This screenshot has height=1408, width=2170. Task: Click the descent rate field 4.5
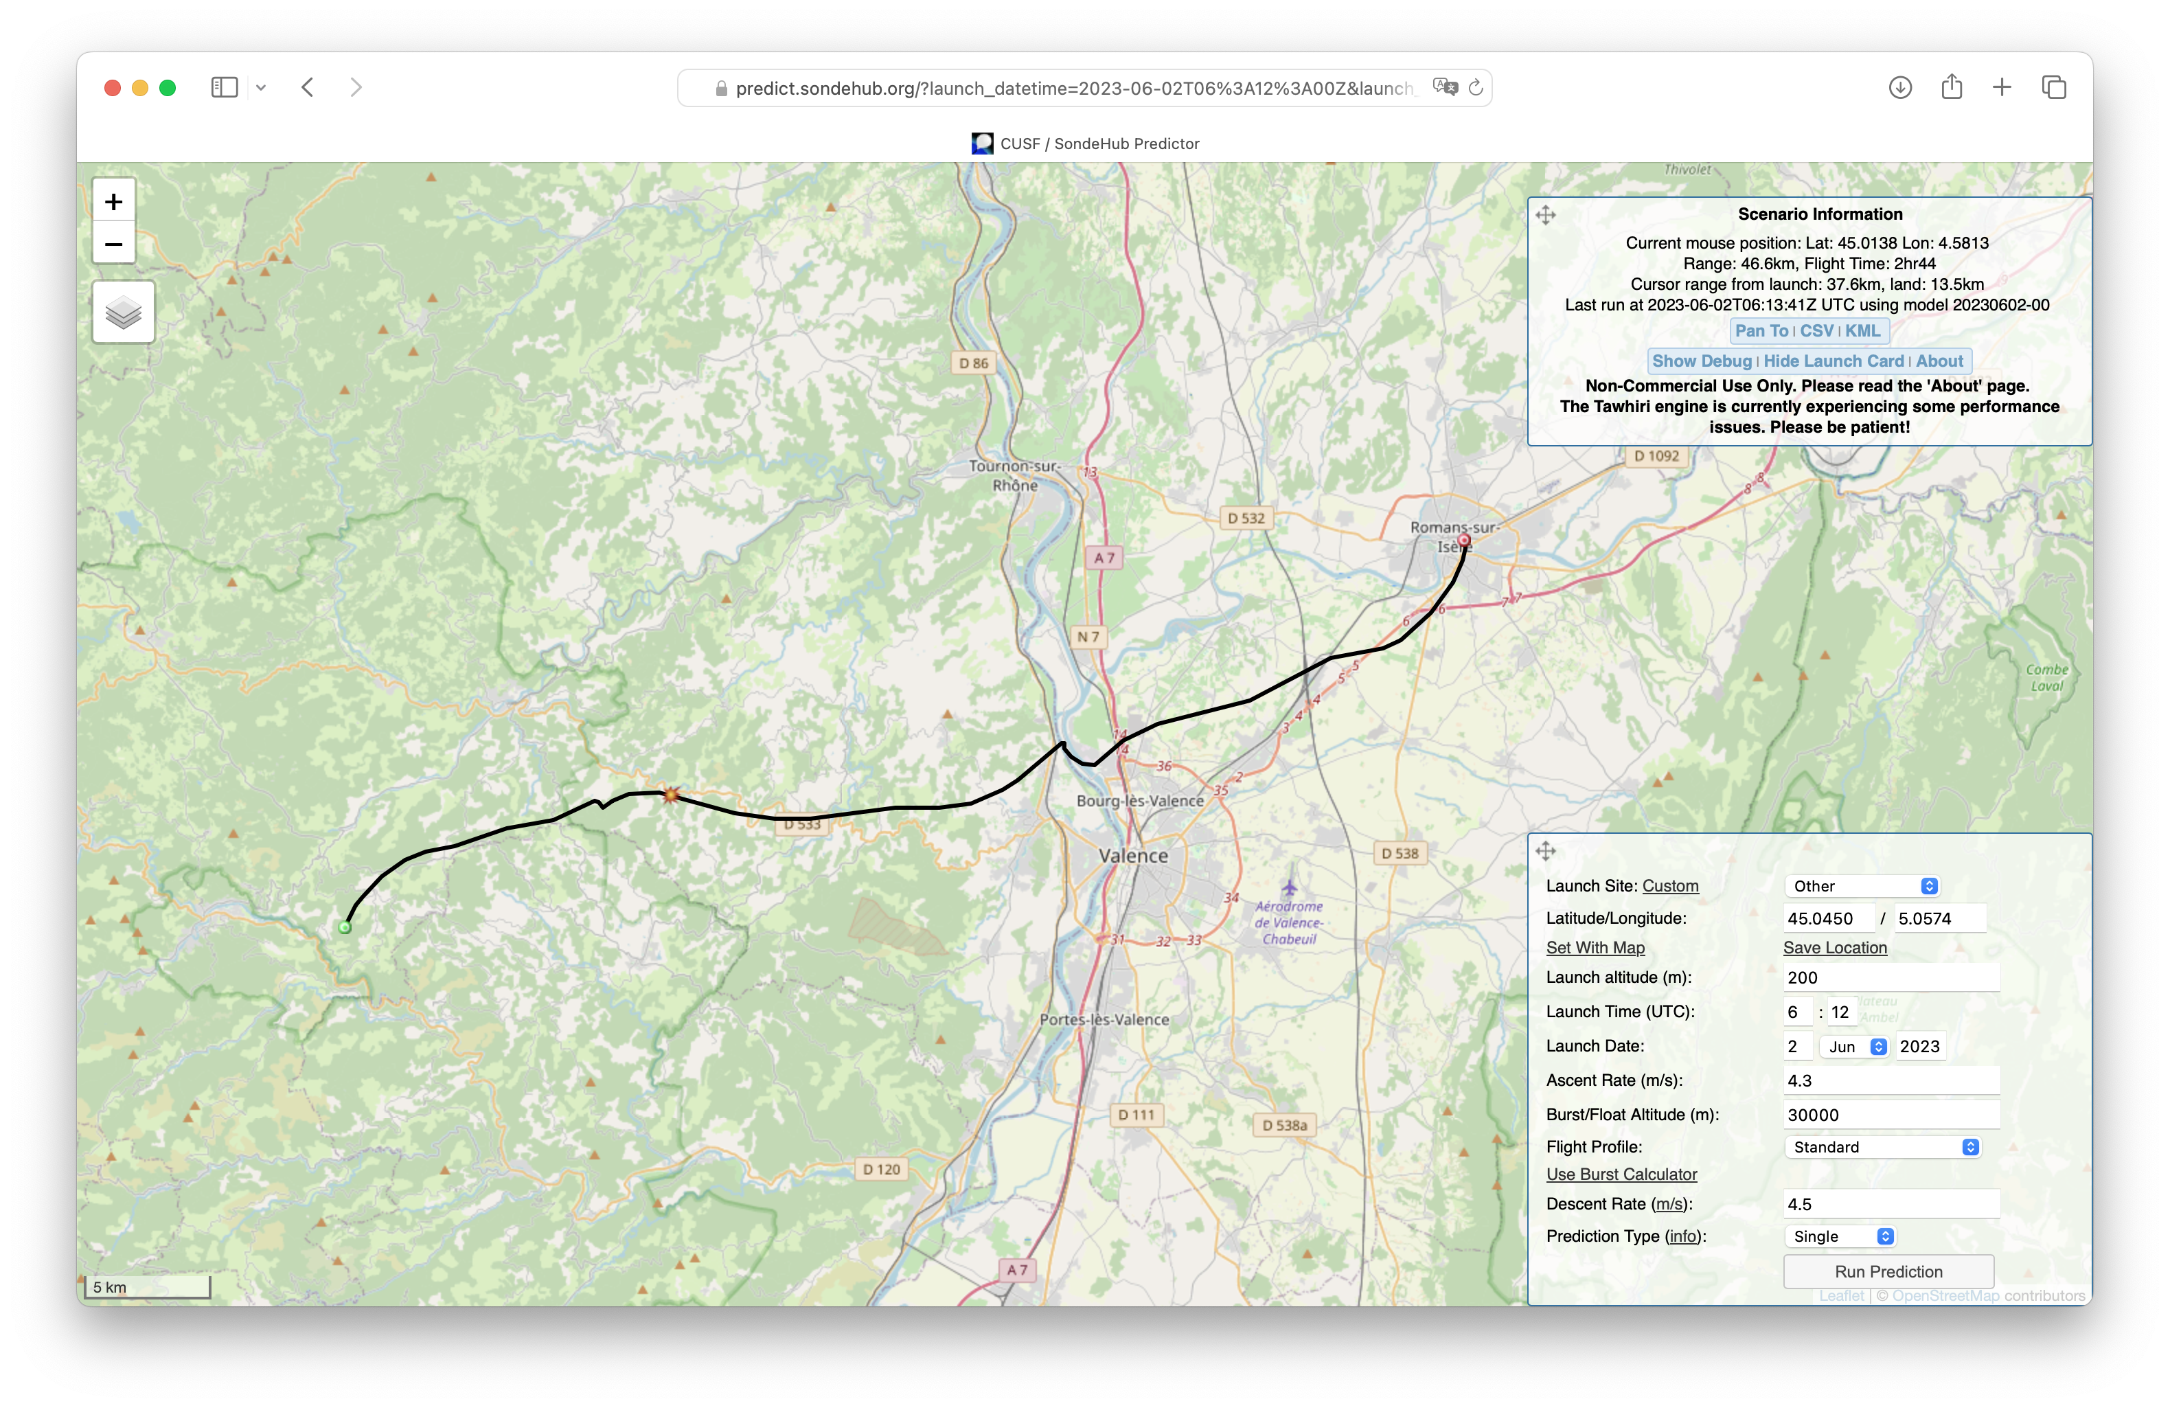pyautogui.click(x=1891, y=1205)
